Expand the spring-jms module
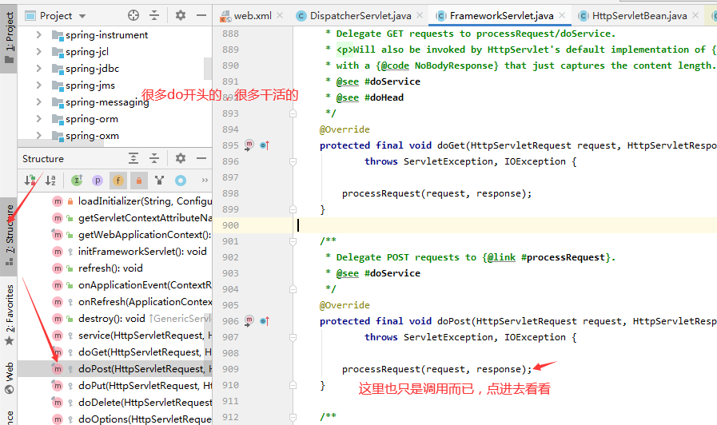This screenshot has height=425, width=717. 39,85
